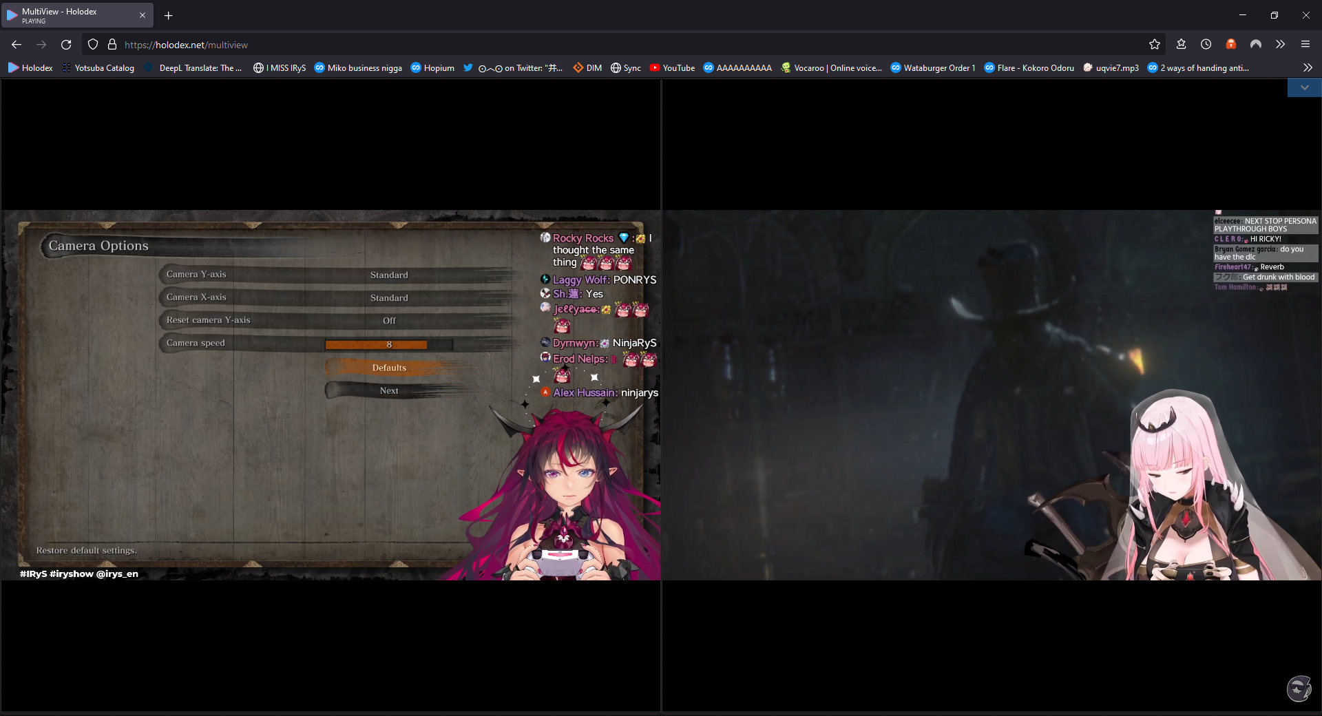
Task: Open the bookmarks star-tray toolbar icon
Action: point(1182,45)
